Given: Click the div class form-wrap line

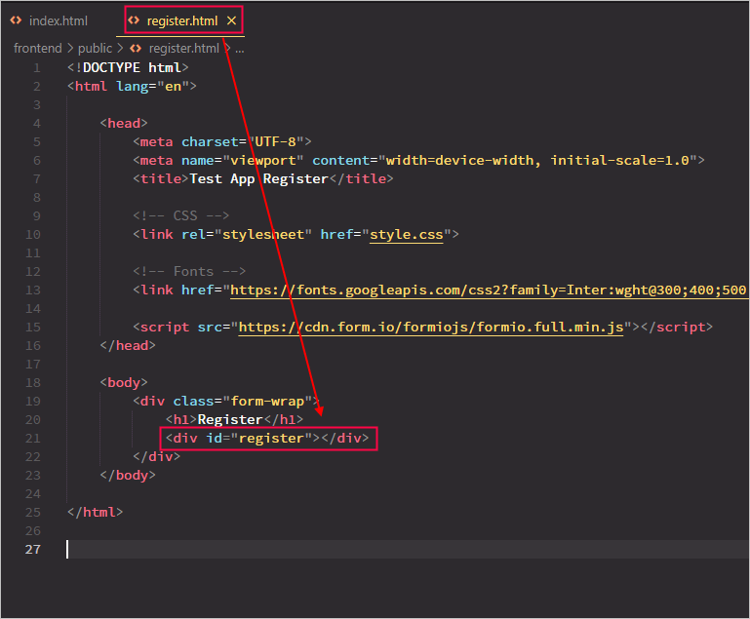Looking at the screenshot, I should click(x=226, y=402).
